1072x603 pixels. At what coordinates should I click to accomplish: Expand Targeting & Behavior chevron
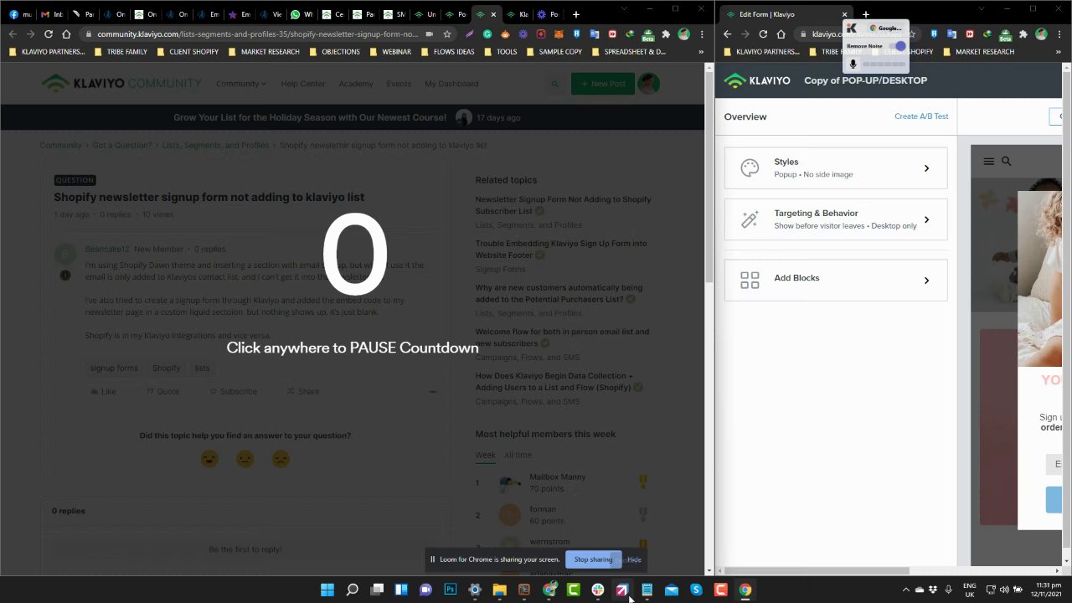[926, 219]
